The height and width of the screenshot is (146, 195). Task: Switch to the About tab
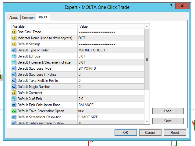pos(13,18)
